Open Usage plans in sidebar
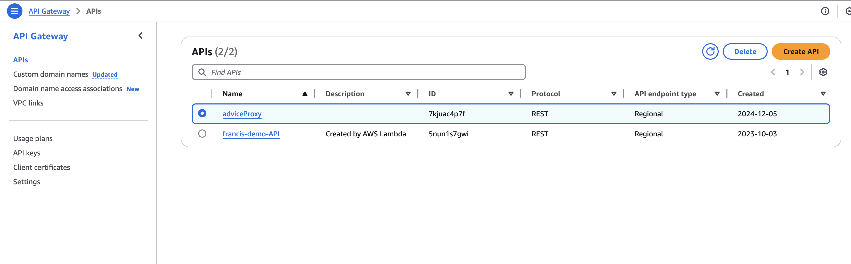The width and height of the screenshot is (851, 264). coord(33,138)
